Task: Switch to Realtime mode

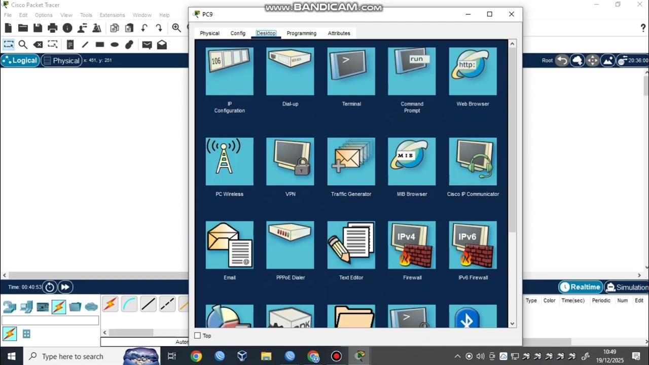Action: (581, 287)
